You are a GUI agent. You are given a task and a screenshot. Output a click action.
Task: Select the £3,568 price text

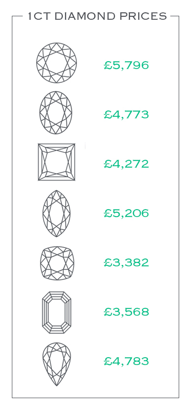126,312
